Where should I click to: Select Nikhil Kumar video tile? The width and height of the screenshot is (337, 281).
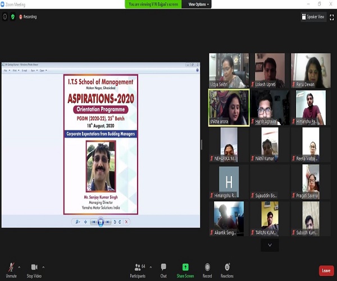tap(270, 144)
